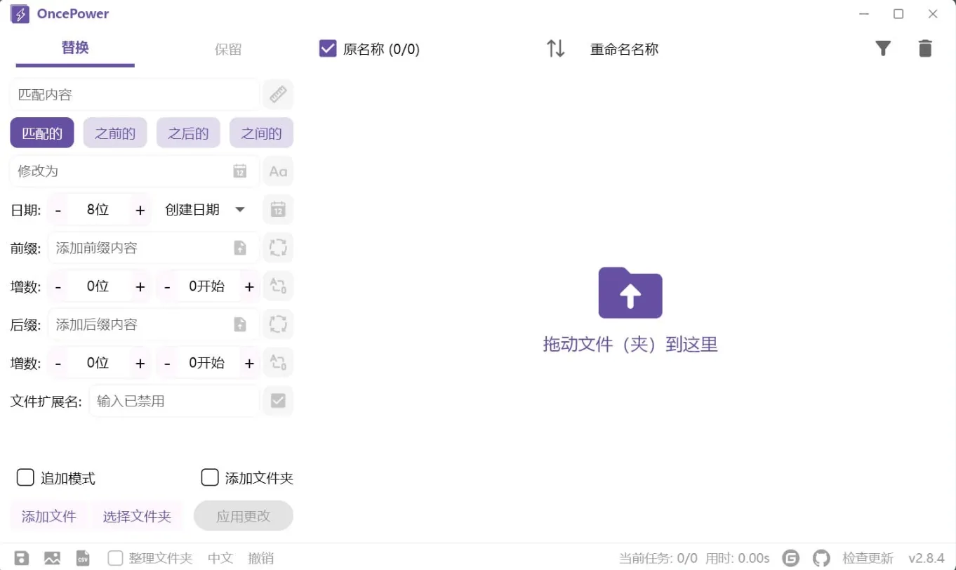Click the Aa case icon beside 修改为 field
The image size is (956, 570).
(x=278, y=171)
